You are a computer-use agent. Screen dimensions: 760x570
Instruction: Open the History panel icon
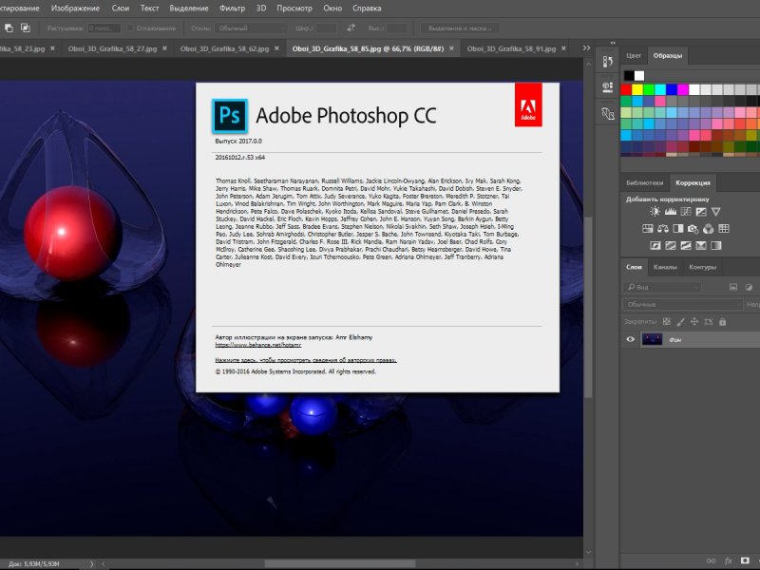608,62
